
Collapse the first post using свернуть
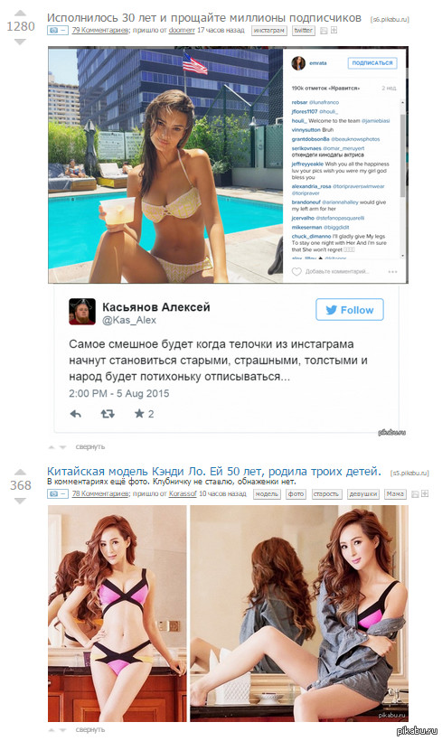pyautogui.click(x=89, y=446)
